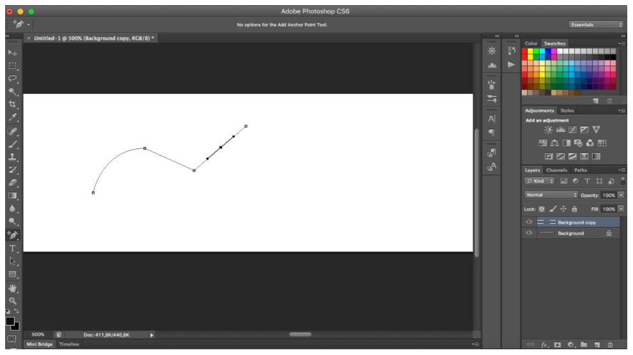Open the Normal blend mode dropdown
Viewport: 633px width, 355px height.
coord(551,195)
